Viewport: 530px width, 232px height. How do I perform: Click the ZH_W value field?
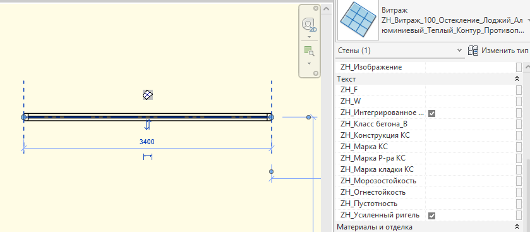(470, 101)
